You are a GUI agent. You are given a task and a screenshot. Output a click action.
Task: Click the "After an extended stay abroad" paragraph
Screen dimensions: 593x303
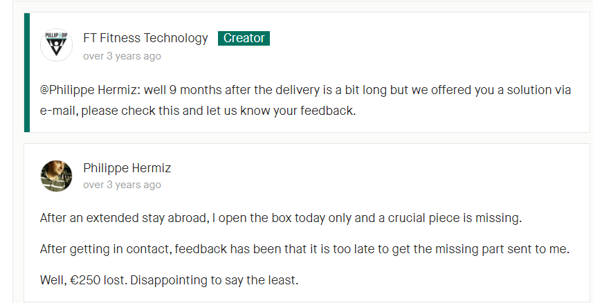[281, 219]
